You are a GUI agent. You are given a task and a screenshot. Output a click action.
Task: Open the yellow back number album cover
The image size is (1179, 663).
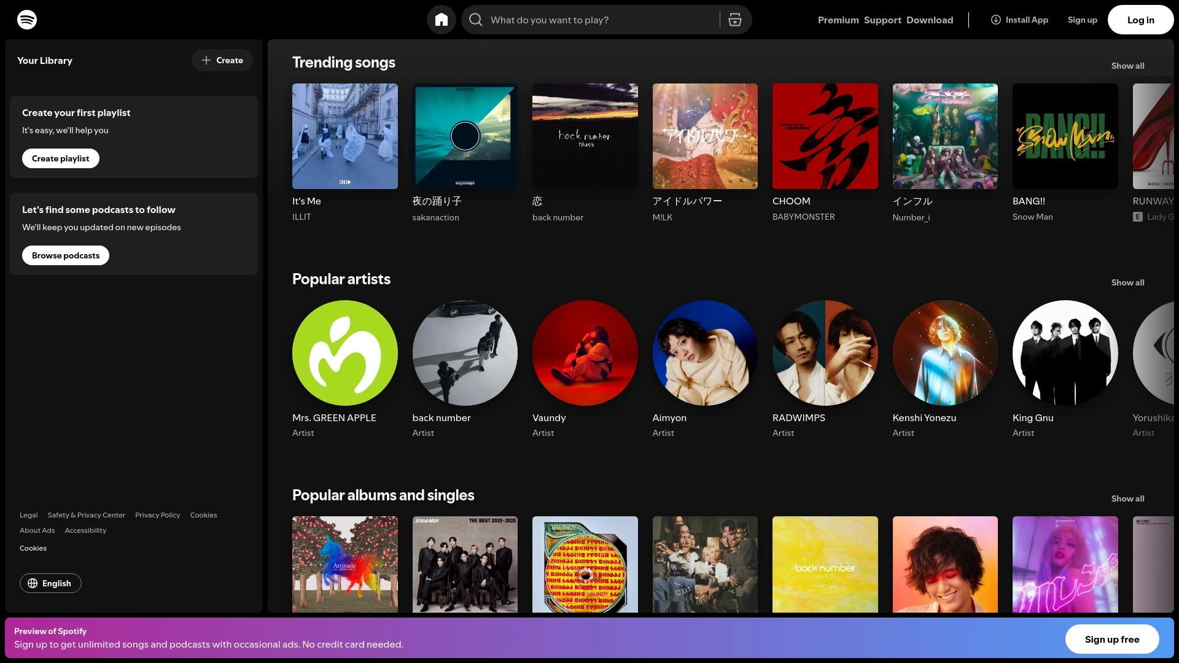pos(825,564)
